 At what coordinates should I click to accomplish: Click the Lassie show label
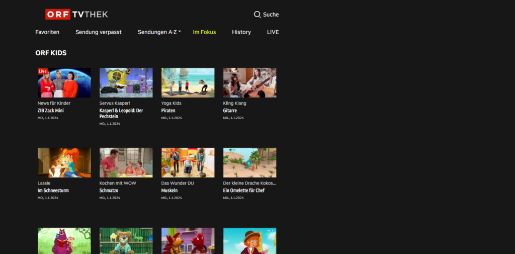44,183
